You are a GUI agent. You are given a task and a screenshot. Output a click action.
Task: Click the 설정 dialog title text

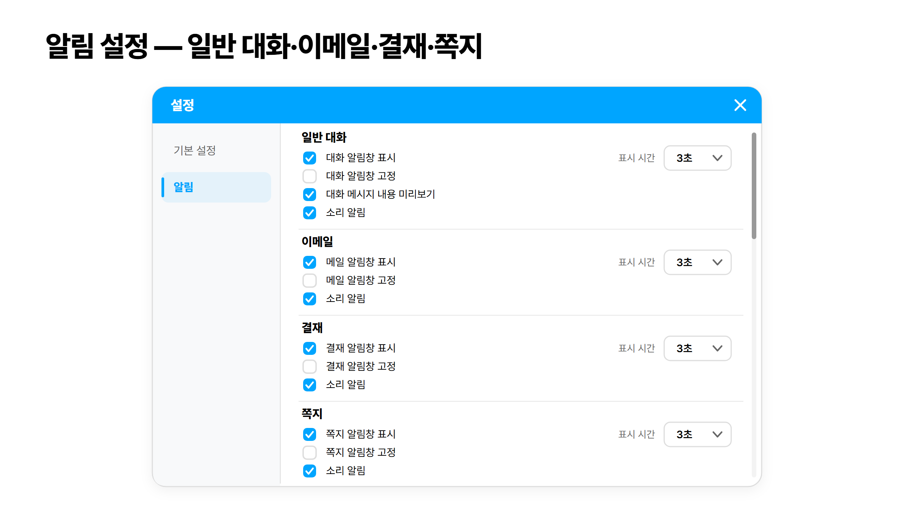pos(182,105)
